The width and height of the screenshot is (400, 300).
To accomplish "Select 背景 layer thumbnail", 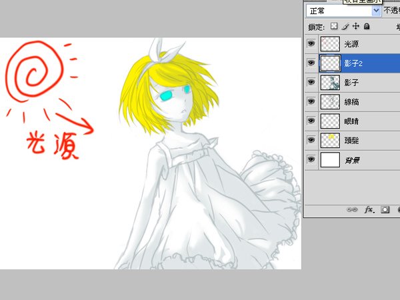I will point(330,160).
